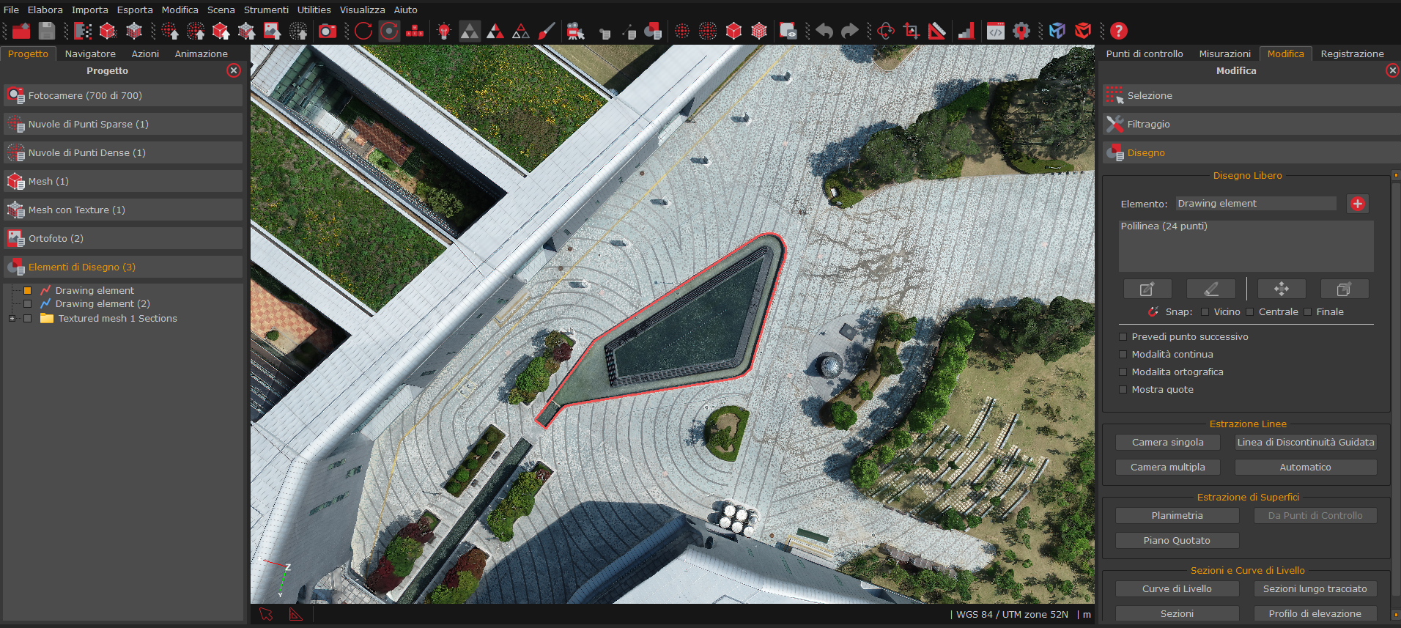Click the 3D rotate object icon
The height and width of the screenshot is (628, 1401).
[886, 31]
